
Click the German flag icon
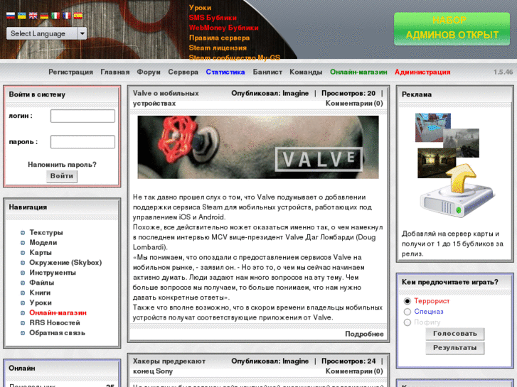pos(45,16)
